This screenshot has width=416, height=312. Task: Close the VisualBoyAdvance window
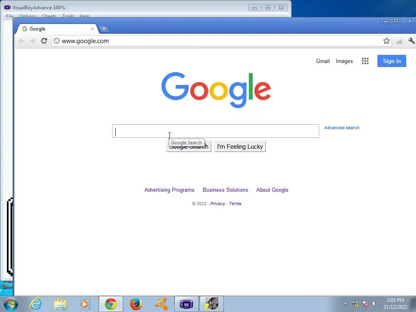coord(281,8)
